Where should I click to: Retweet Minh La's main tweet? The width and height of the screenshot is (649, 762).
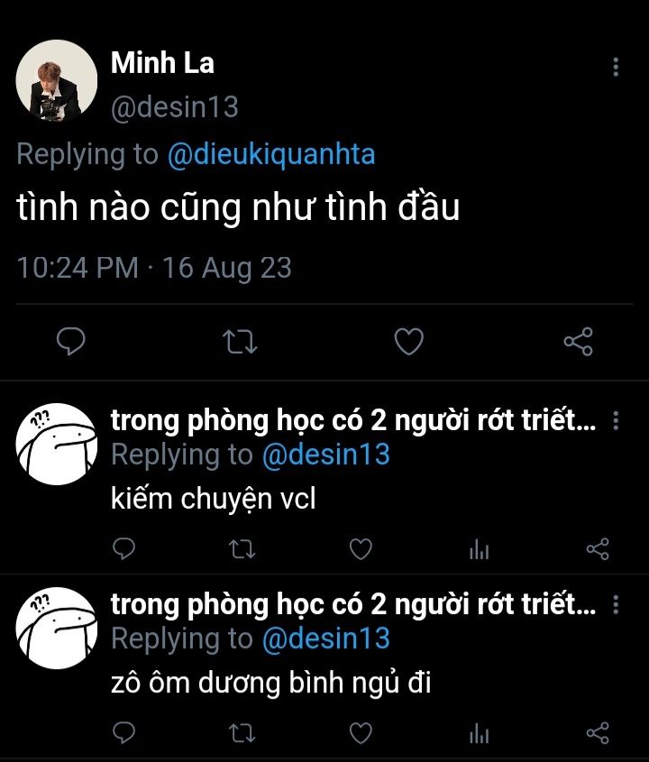pyautogui.click(x=240, y=341)
